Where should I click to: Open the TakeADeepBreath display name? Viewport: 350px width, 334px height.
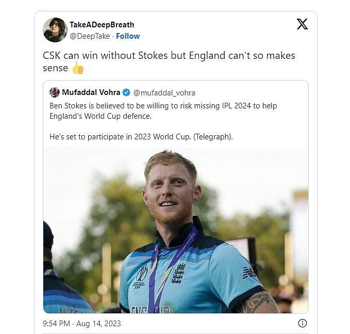(x=102, y=25)
